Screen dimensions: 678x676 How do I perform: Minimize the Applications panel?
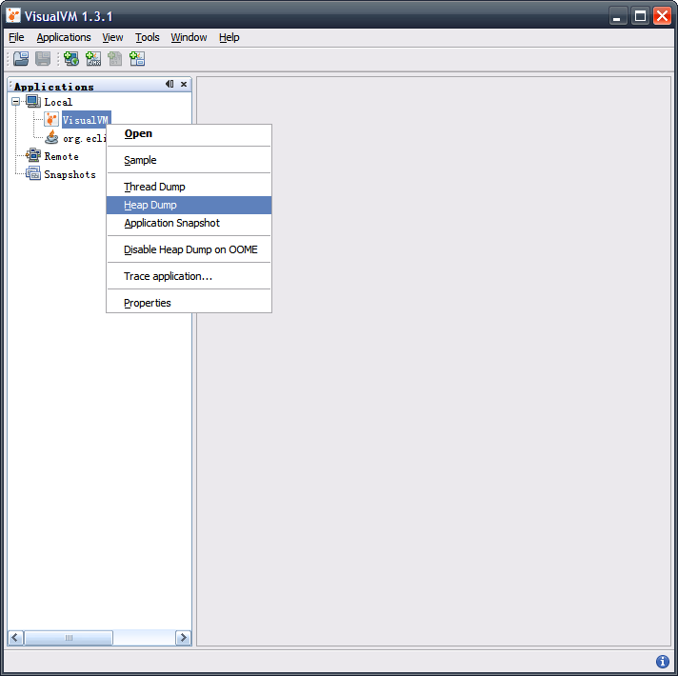point(169,84)
